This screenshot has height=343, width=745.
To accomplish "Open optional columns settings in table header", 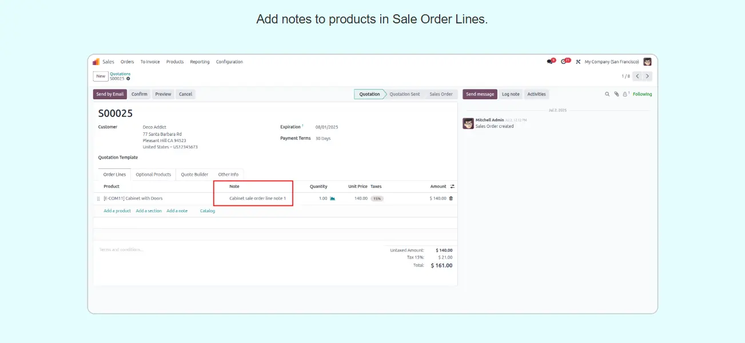I will pyautogui.click(x=452, y=187).
